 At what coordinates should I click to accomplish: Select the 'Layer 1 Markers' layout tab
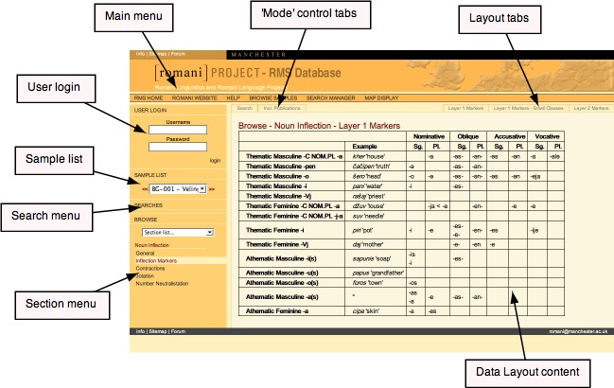[x=465, y=108]
